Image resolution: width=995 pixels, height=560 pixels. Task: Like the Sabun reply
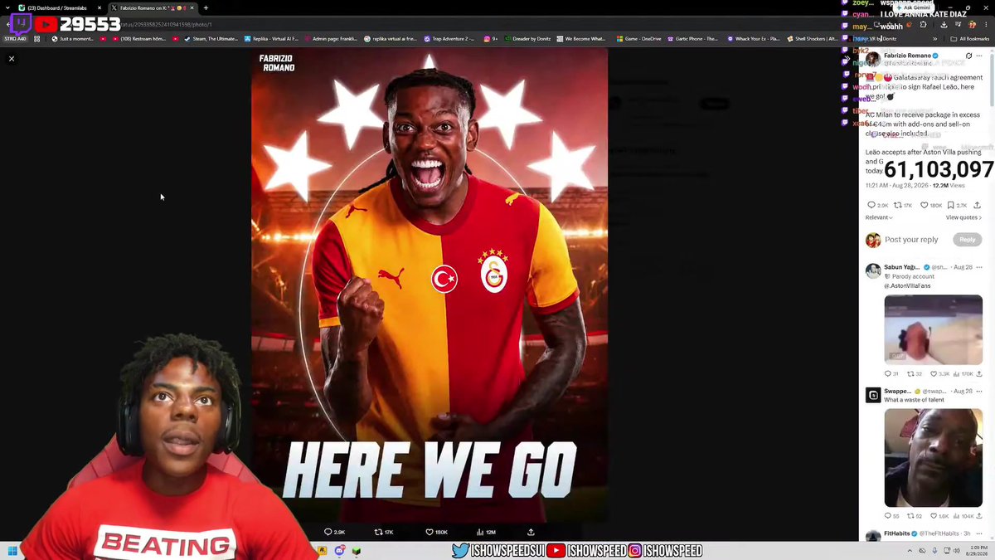pyautogui.click(x=935, y=374)
